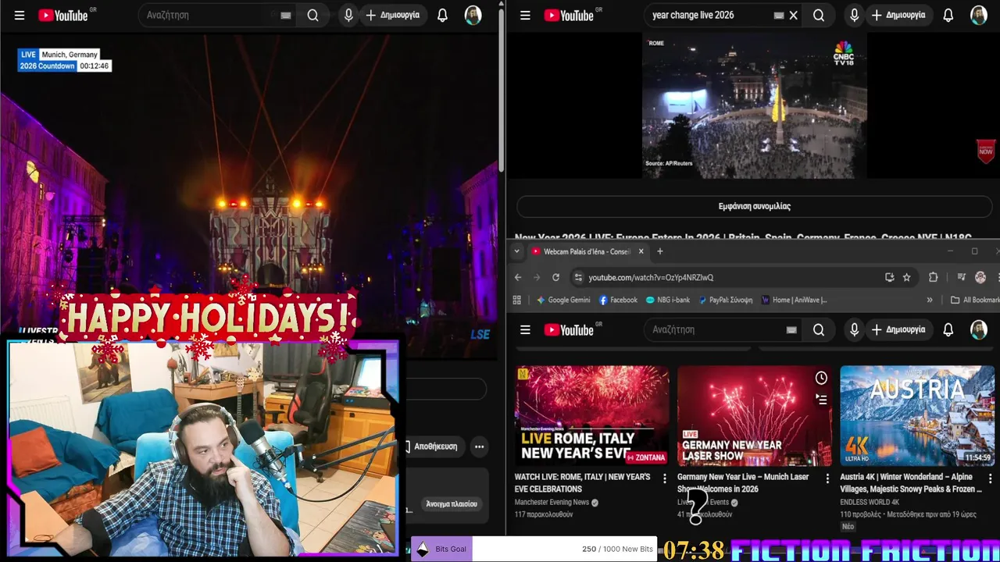The height and width of the screenshot is (562, 1000).
Task: Open notifications bell in the left window
Action: click(x=442, y=15)
